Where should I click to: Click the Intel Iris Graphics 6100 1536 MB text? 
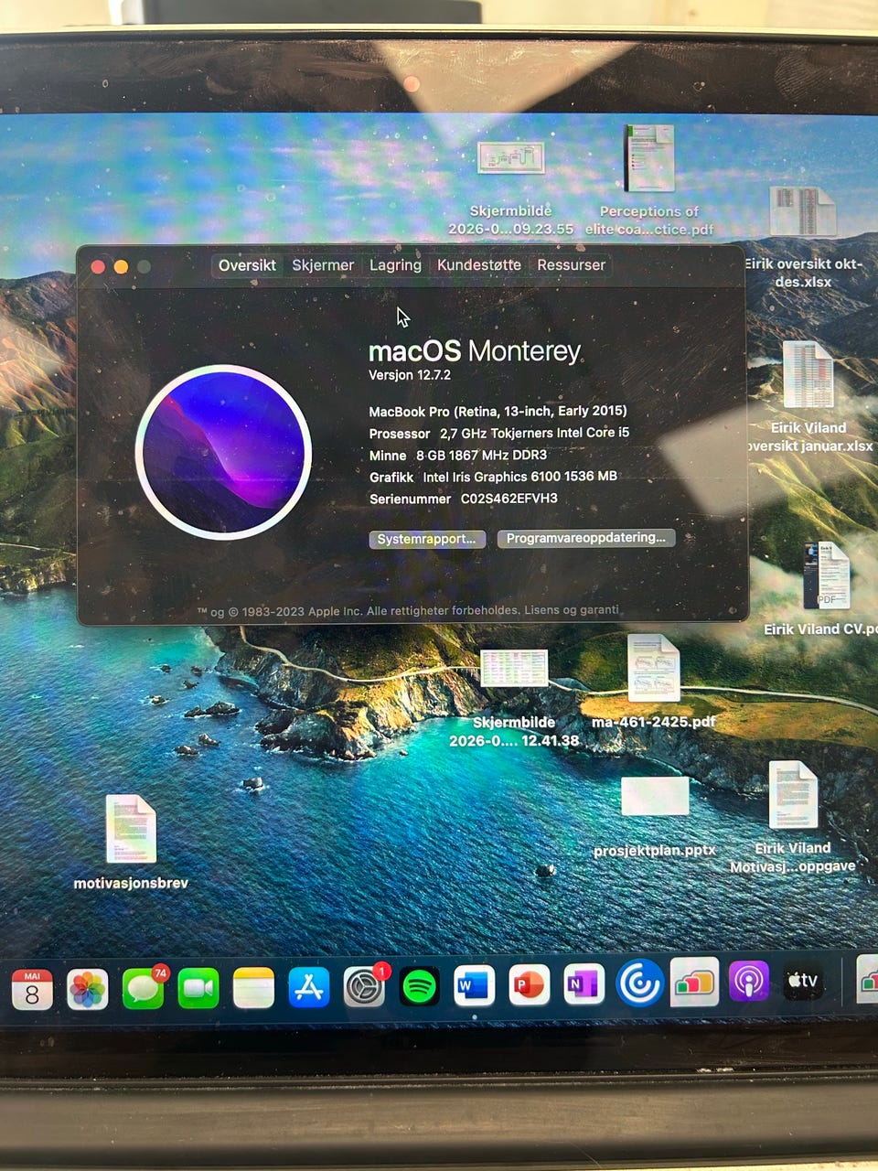tap(519, 477)
